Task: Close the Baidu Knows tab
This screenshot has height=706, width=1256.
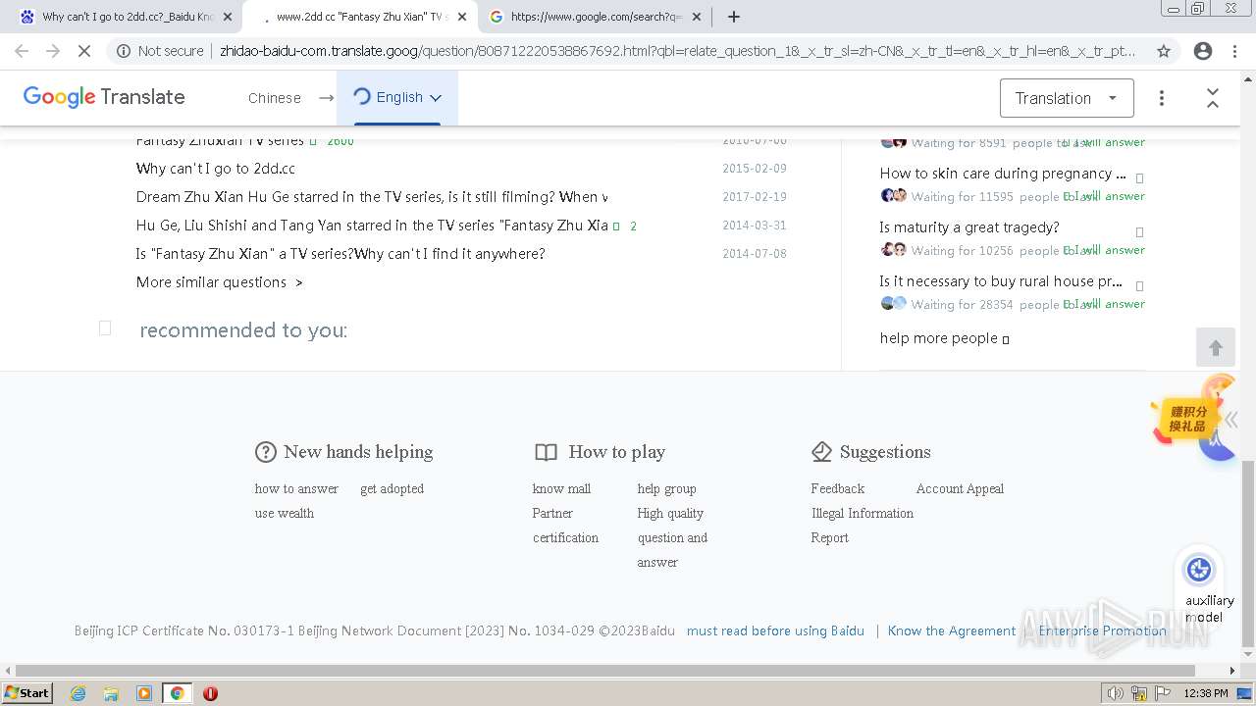Action: (228, 17)
